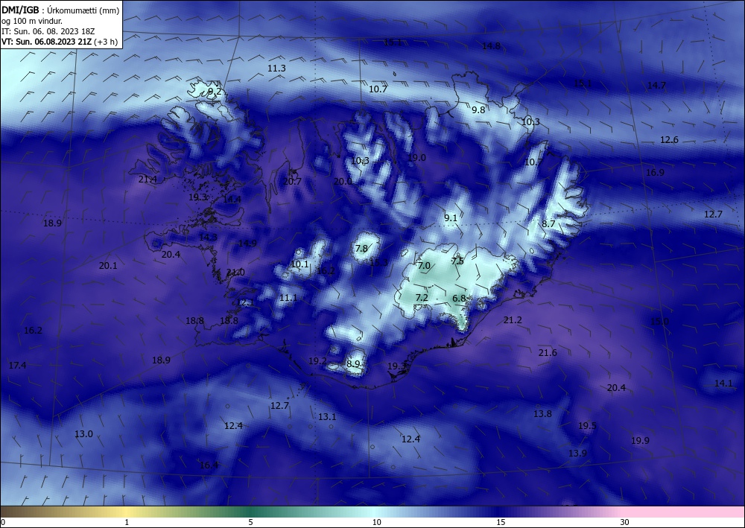Click the 8.9 value near the south coast
This screenshot has height=528, width=745.
353,363
